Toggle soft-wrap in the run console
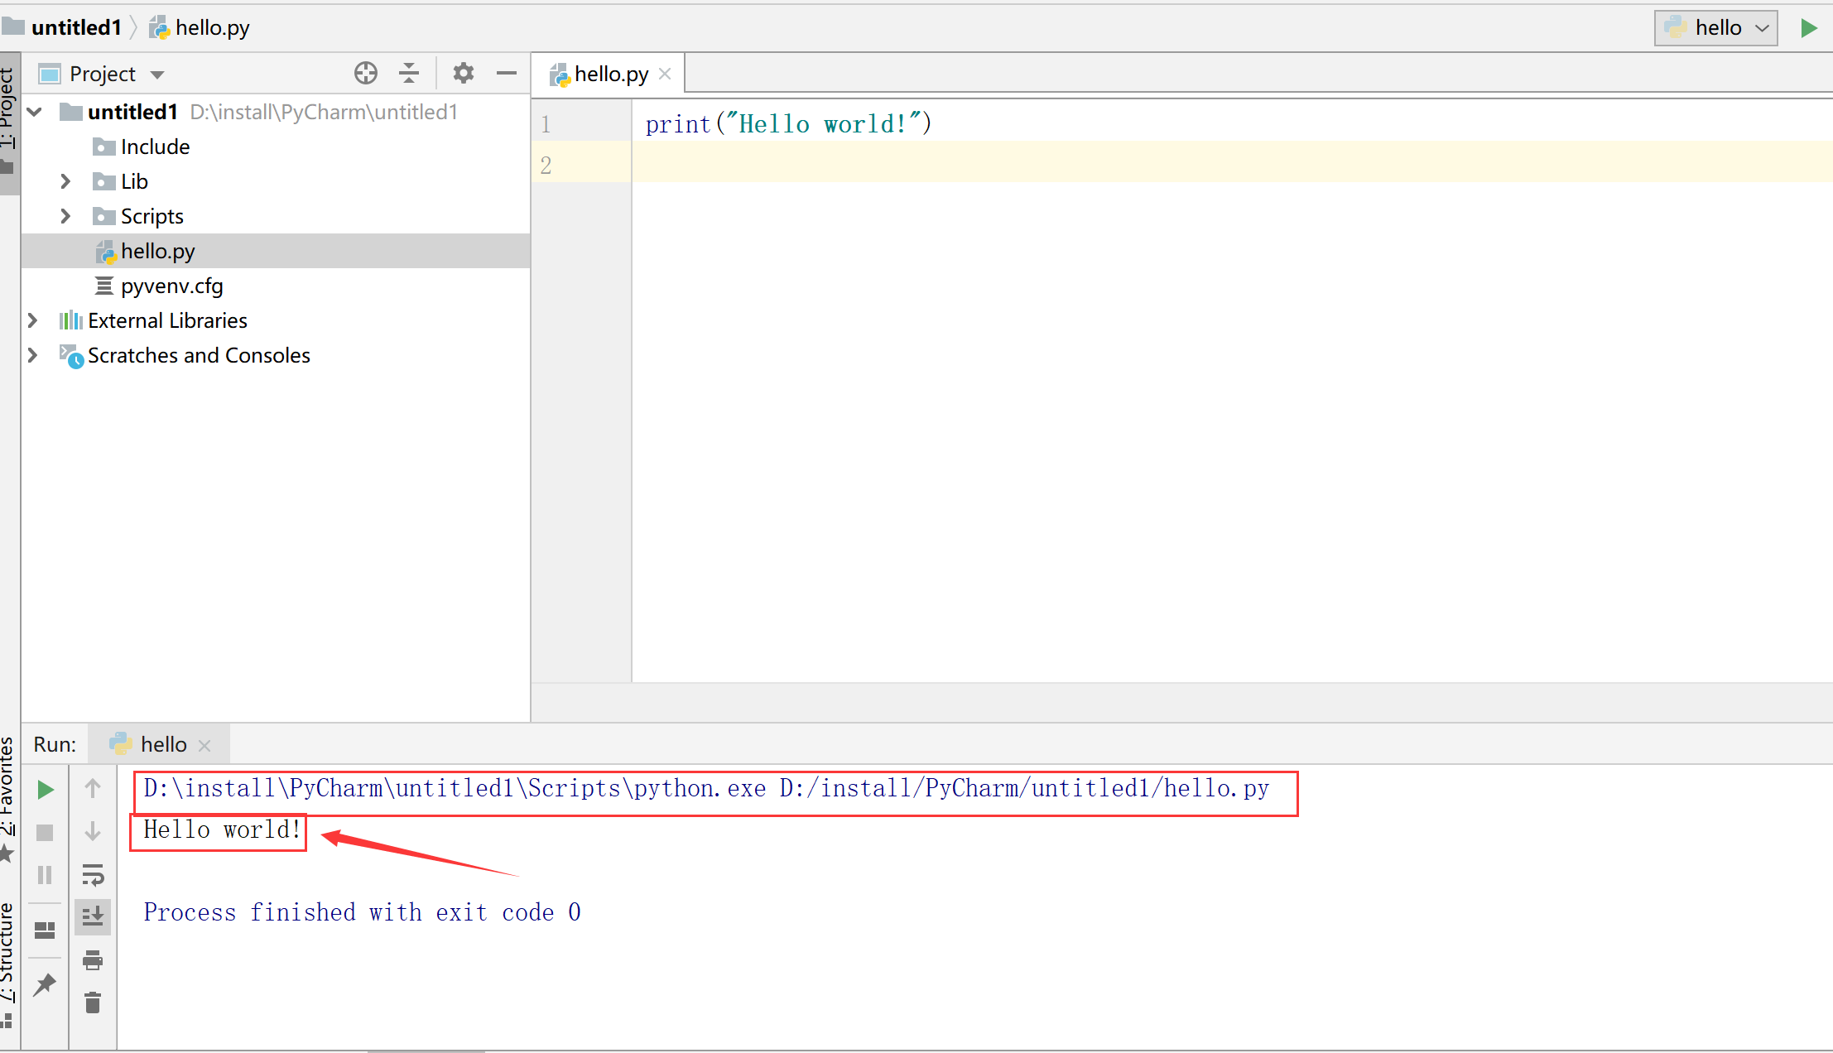Viewport: 1833px width, 1053px height. click(x=93, y=875)
